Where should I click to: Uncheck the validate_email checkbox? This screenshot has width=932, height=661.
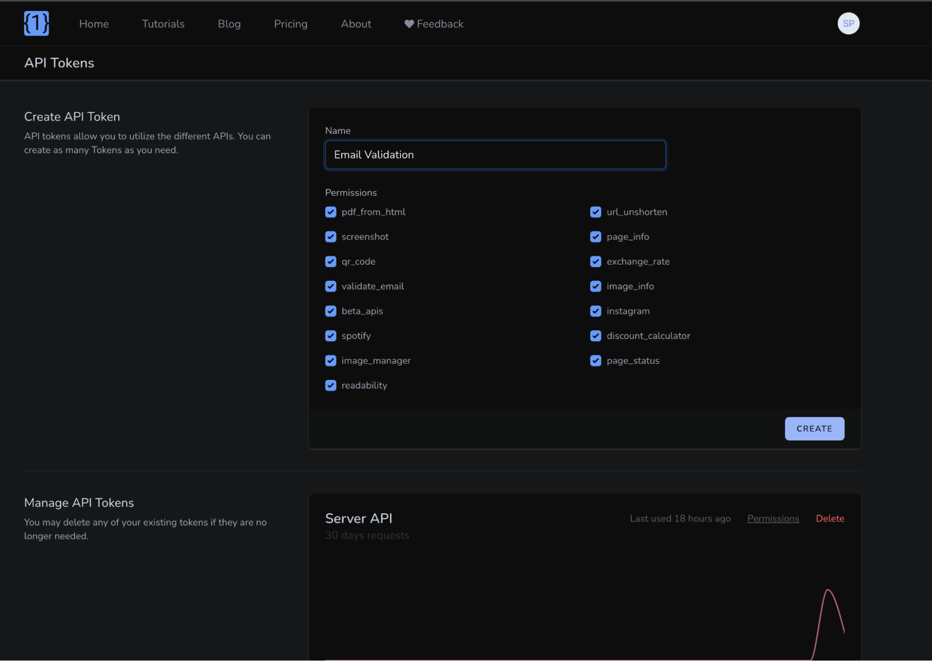(331, 286)
